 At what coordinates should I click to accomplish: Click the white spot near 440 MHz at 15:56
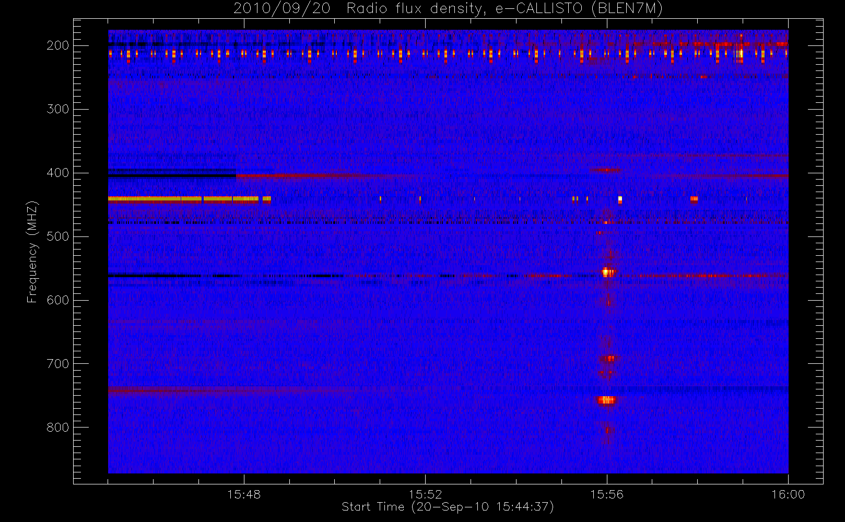click(x=620, y=199)
